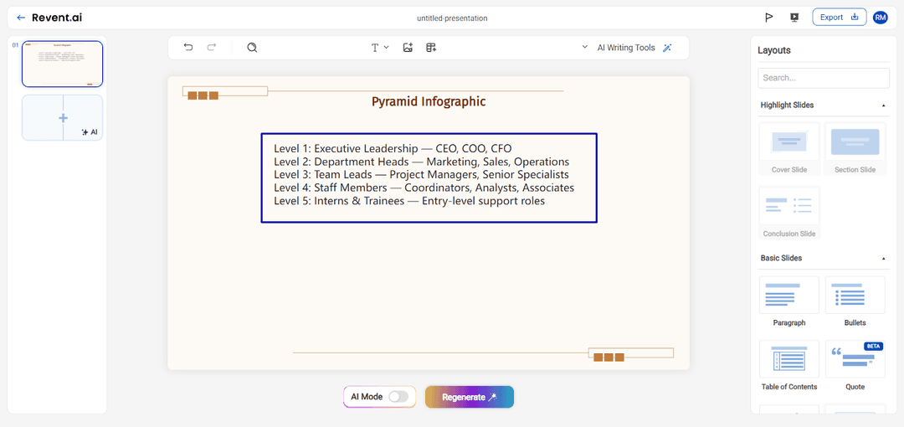The height and width of the screenshot is (427, 904).
Task: Click the untitled-presentation file name
Action: pyautogui.click(x=452, y=18)
